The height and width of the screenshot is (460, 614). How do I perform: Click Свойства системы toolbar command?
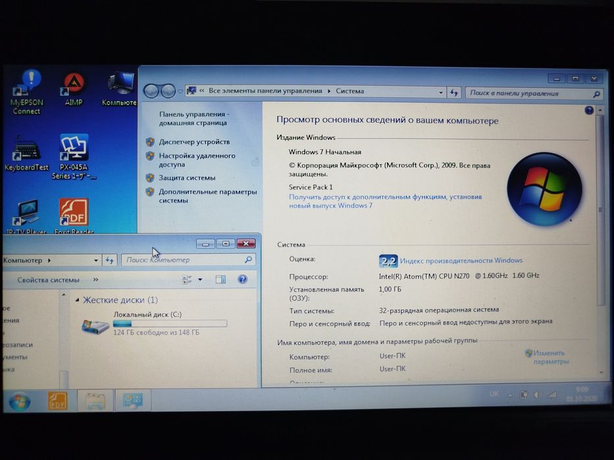coord(48,280)
